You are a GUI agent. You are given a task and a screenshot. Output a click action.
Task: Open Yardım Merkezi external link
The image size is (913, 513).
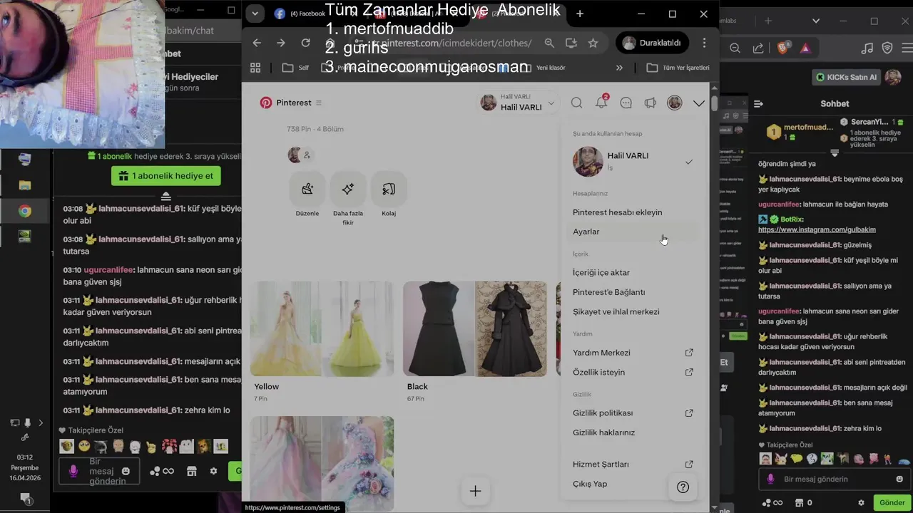coord(633,353)
